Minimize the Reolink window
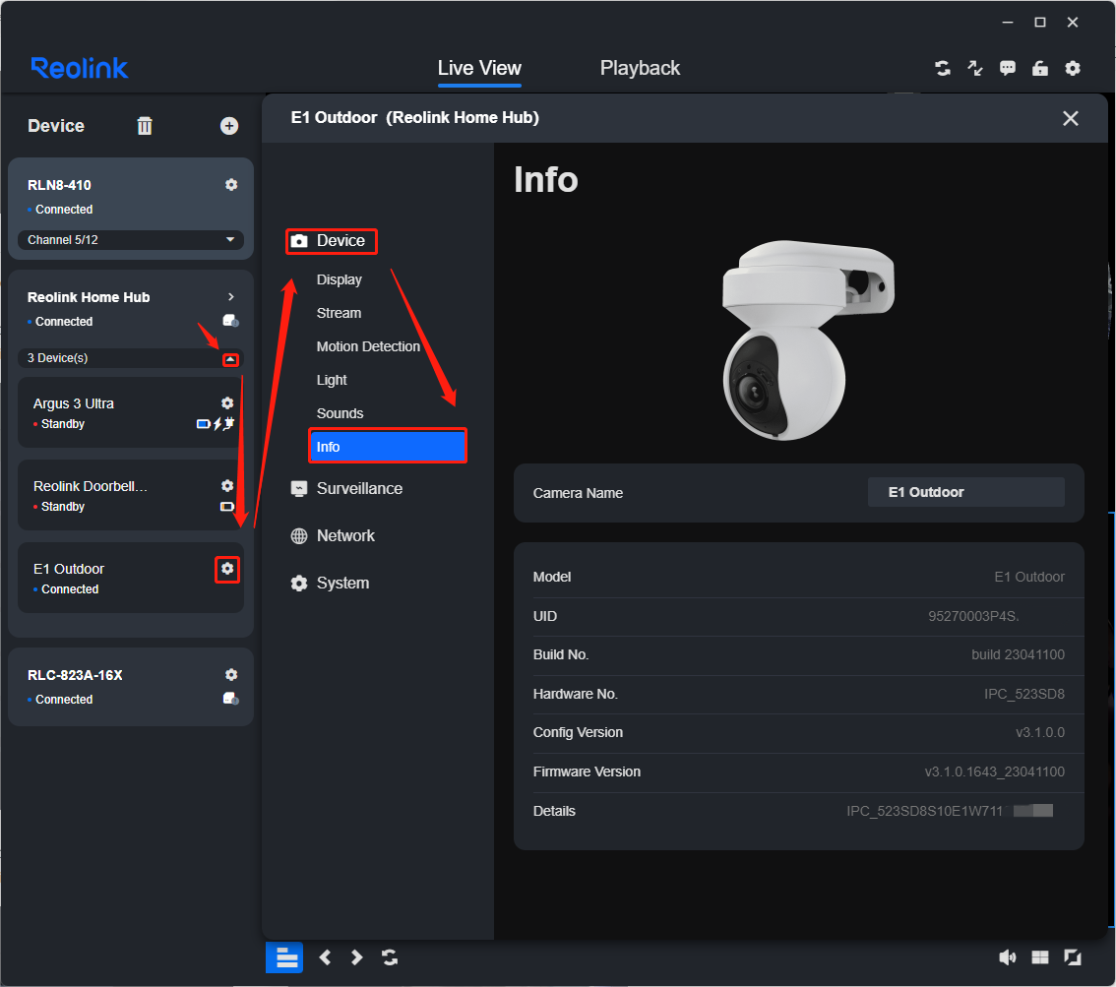 click(x=1007, y=23)
